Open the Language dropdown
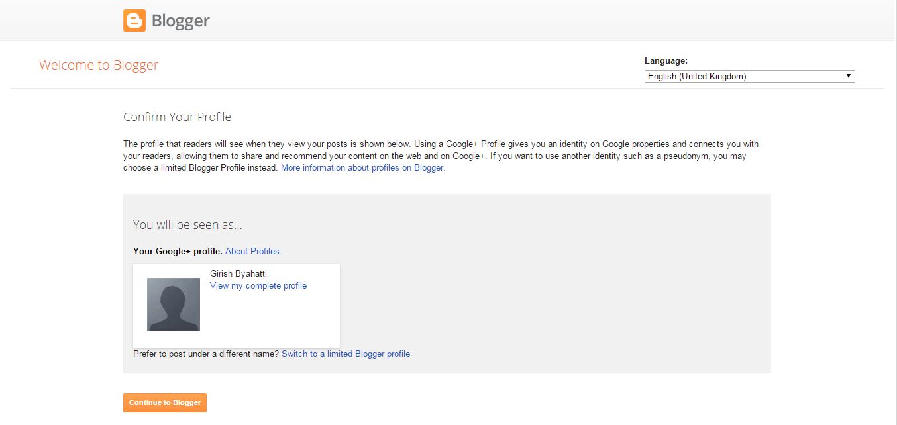The height and width of the screenshot is (425, 897). [x=749, y=77]
